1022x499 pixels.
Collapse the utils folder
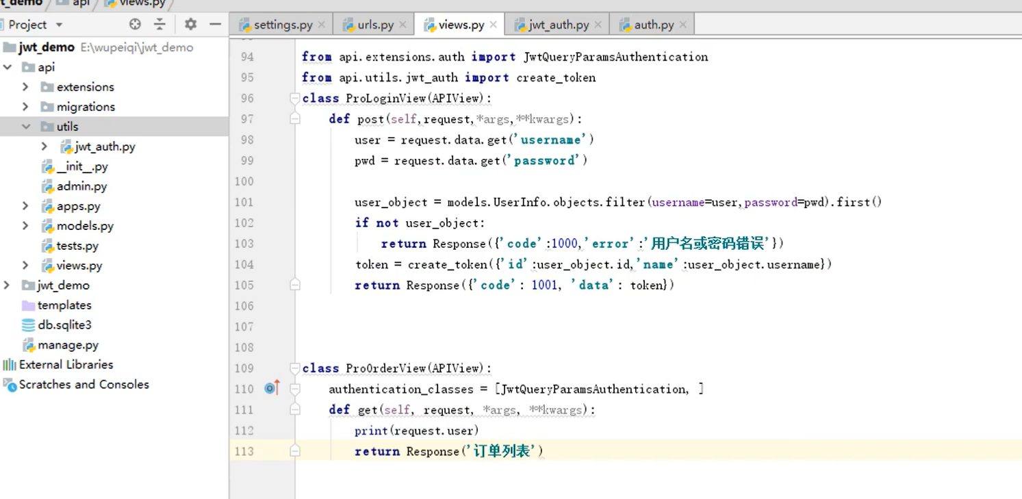[26, 127]
